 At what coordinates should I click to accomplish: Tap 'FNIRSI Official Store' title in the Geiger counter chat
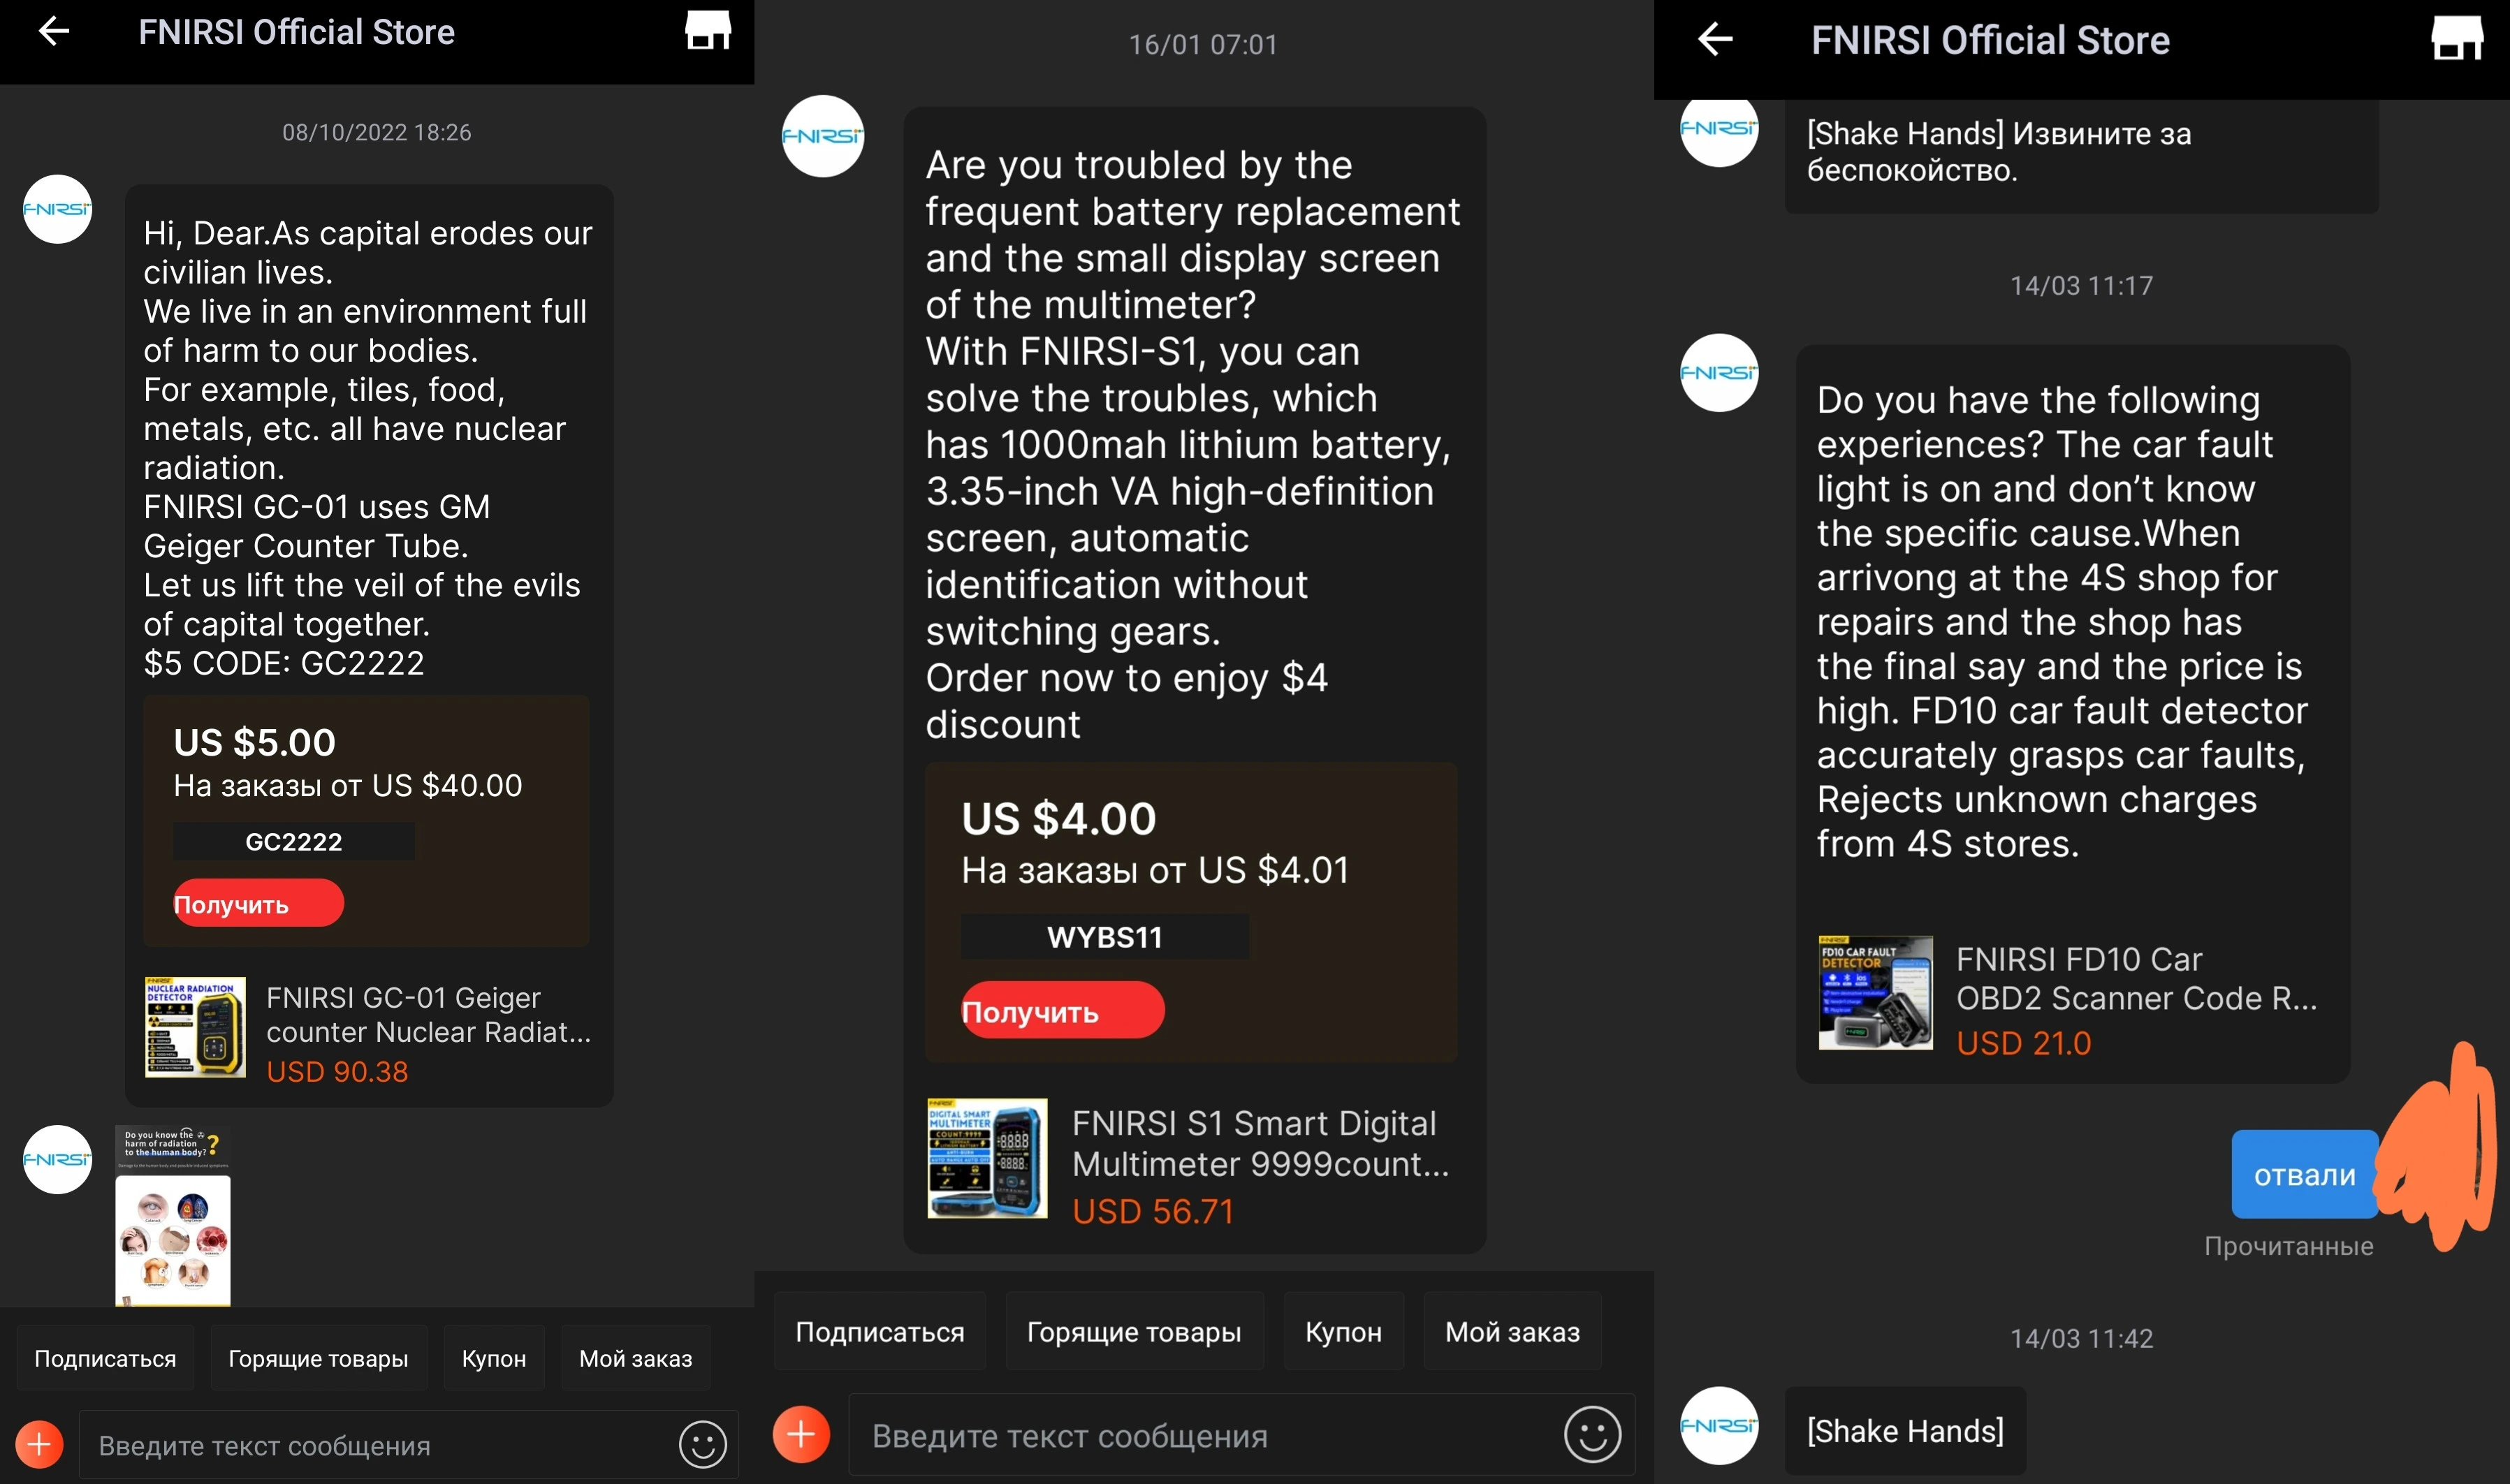[296, 32]
